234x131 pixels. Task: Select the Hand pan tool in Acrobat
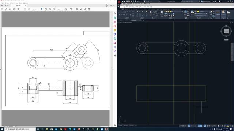coord(46,9)
